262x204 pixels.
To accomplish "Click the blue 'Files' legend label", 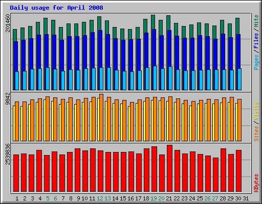I will (x=256, y=40).
